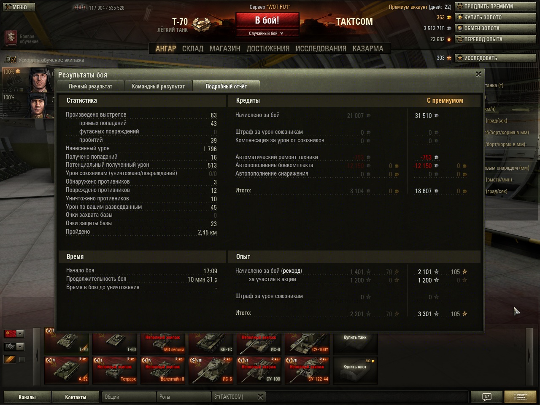Open the АНГАР section

click(x=166, y=48)
